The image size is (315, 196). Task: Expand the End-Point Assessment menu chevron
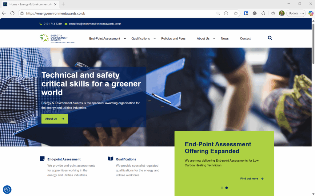coord(125,39)
